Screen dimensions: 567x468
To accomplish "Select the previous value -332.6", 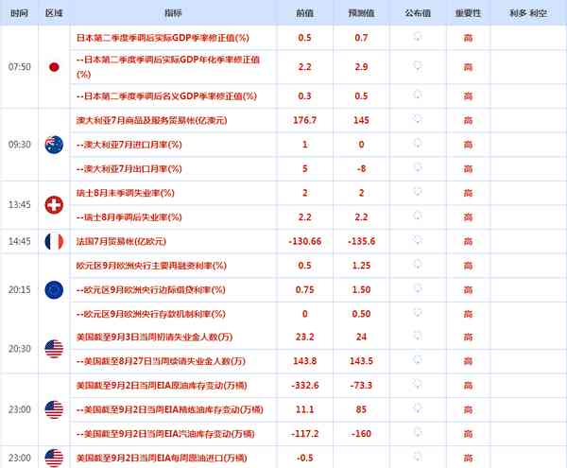I will [x=305, y=385].
